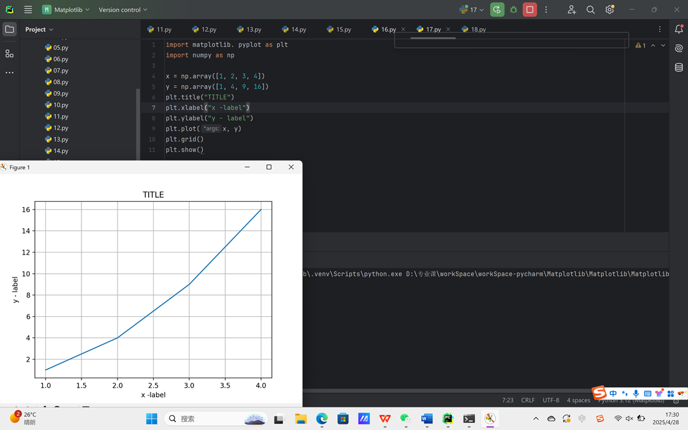This screenshot has width=688, height=430.
Task: Open the Database tool window icon
Action: [x=679, y=67]
